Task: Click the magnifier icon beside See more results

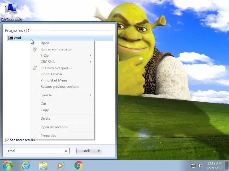Action: click(x=6, y=140)
